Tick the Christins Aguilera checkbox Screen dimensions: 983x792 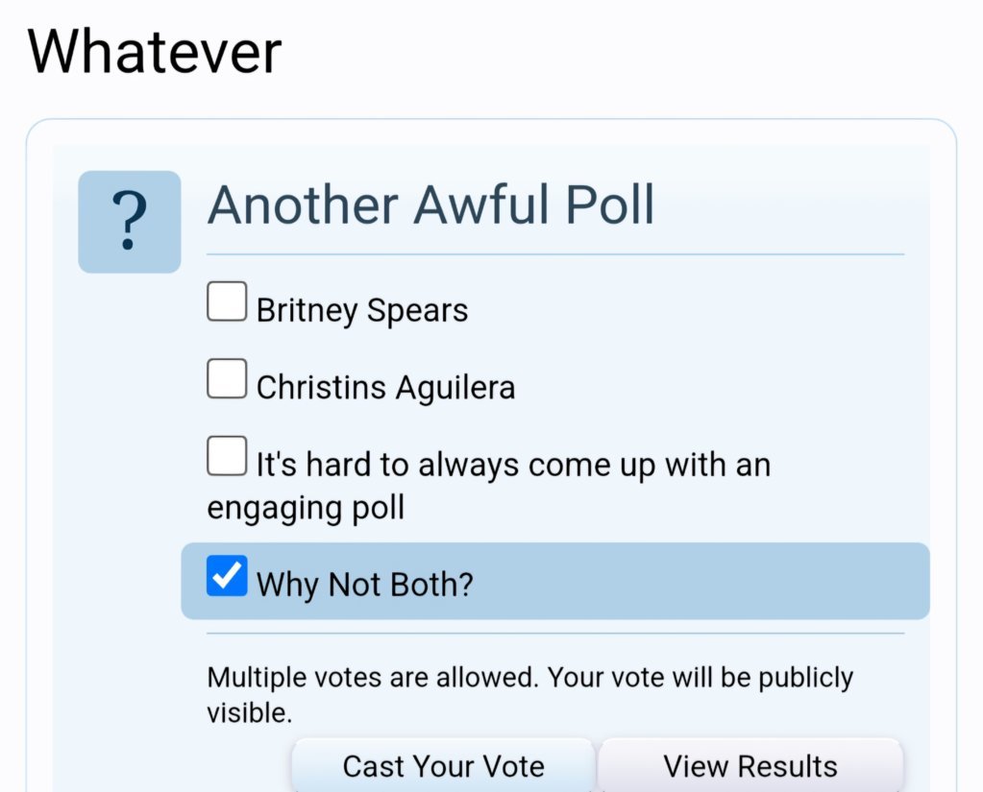(x=227, y=378)
